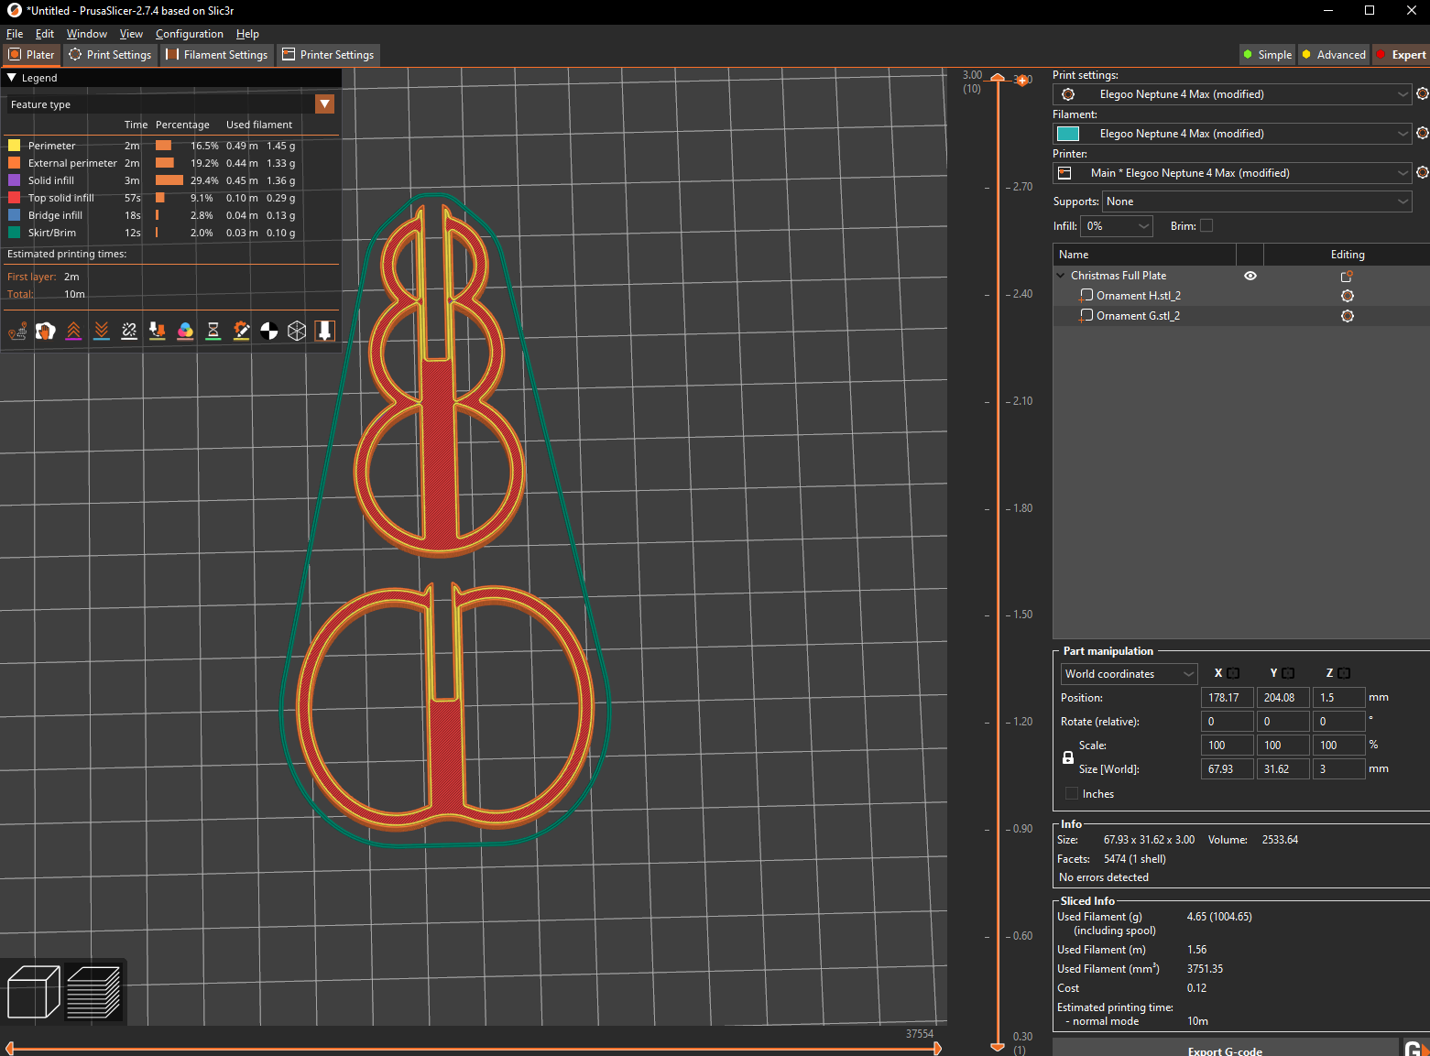Switch to 3D editor view cube icon

point(33,992)
